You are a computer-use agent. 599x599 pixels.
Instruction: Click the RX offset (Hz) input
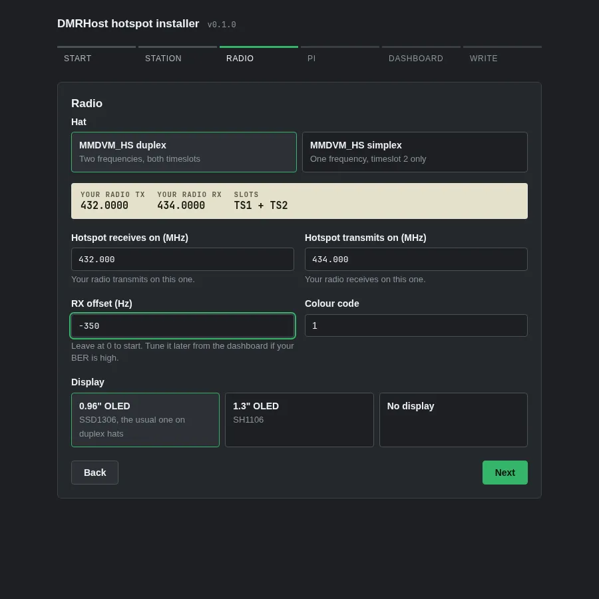(x=182, y=326)
